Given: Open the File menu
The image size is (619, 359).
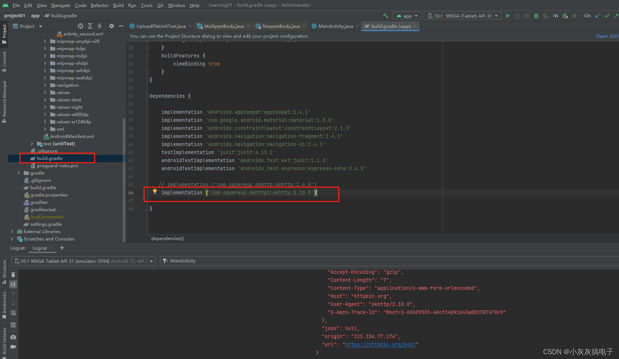Looking at the screenshot, I should [16, 5].
